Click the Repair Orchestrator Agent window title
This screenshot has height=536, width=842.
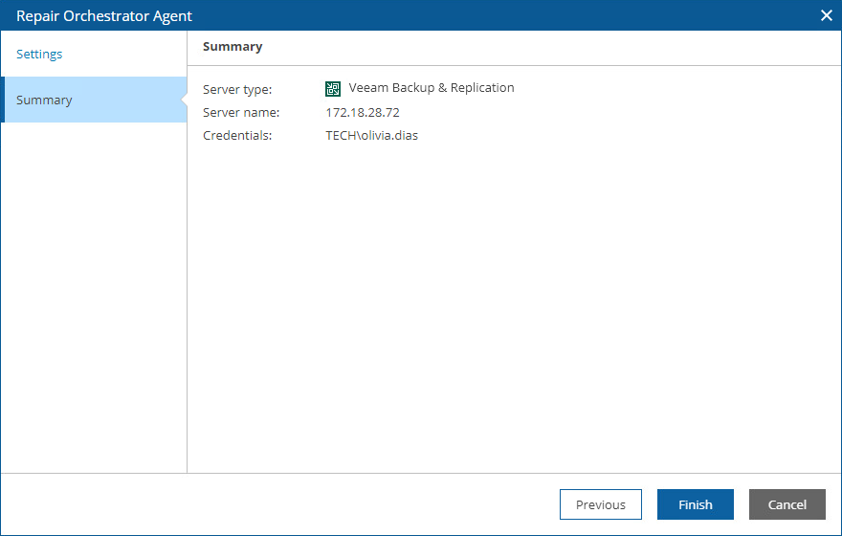point(104,16)
